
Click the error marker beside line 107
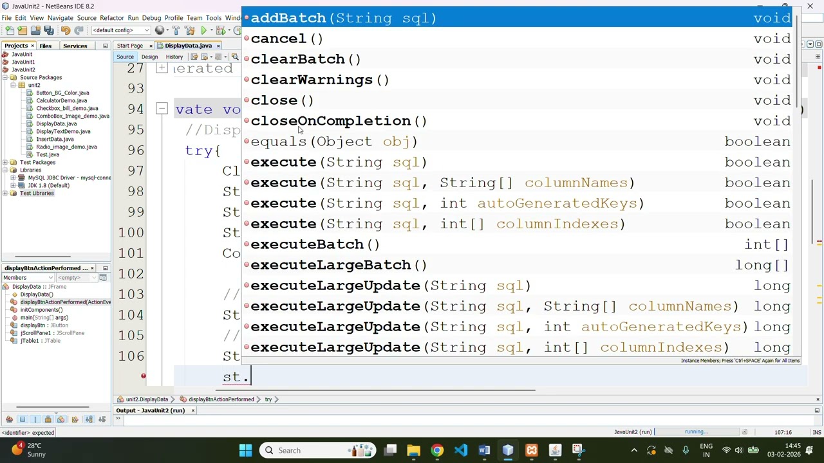tap(144, 376)
